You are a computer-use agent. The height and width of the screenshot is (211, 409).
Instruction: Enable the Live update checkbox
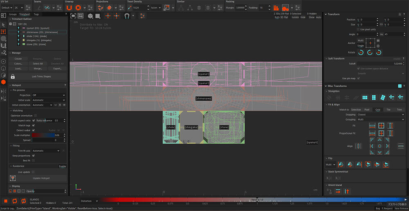coord(33,172)
